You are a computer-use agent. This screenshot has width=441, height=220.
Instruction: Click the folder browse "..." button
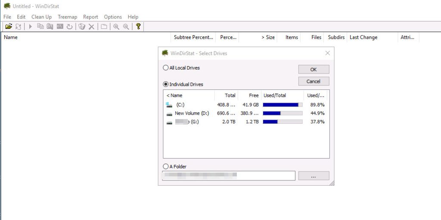[x=314, y=176]
